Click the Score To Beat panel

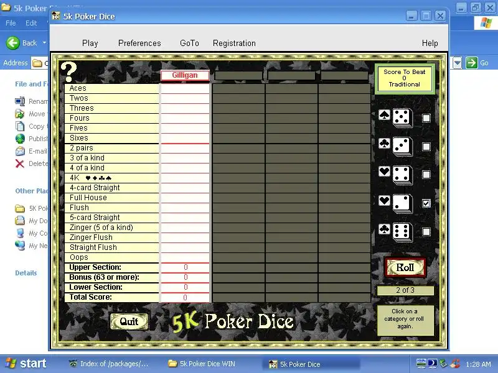pyautogui.click(x=404, y=78)
